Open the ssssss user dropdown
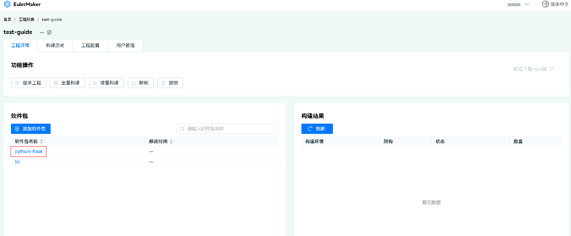 (518, 5)
